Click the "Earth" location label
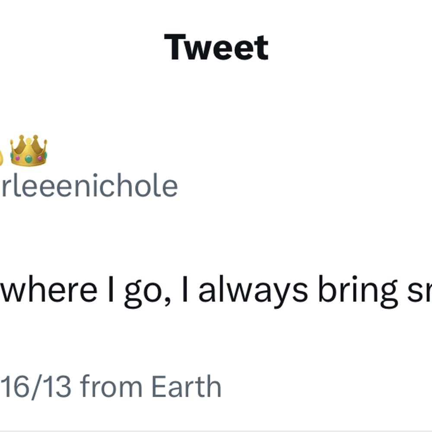 coord(187,386)
